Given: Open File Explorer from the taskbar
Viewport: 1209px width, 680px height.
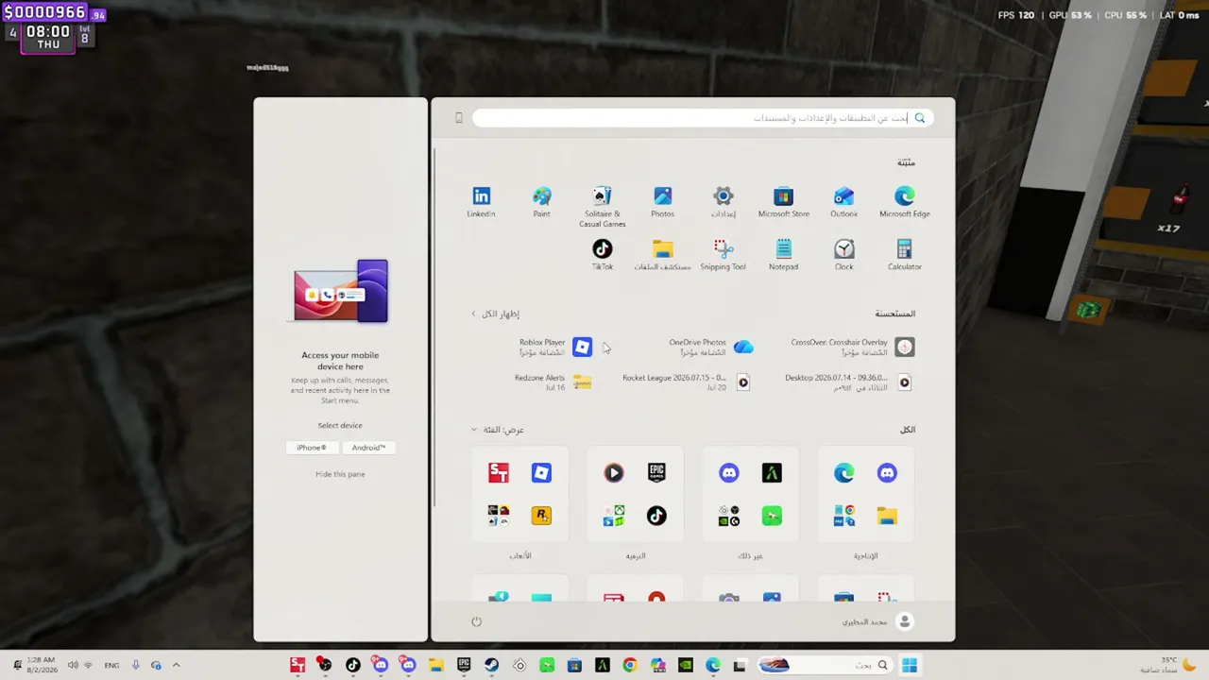Looking at the screenshot, I should (435, 665).
